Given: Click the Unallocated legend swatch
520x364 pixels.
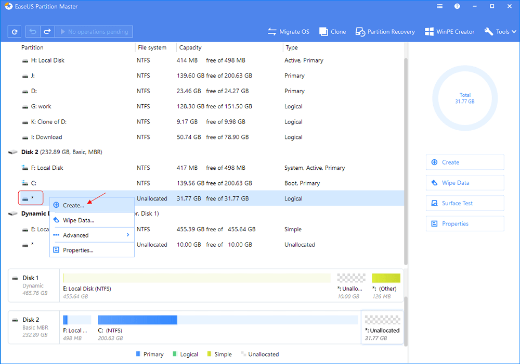Looking at the screenshot, I should pos(243,354).
